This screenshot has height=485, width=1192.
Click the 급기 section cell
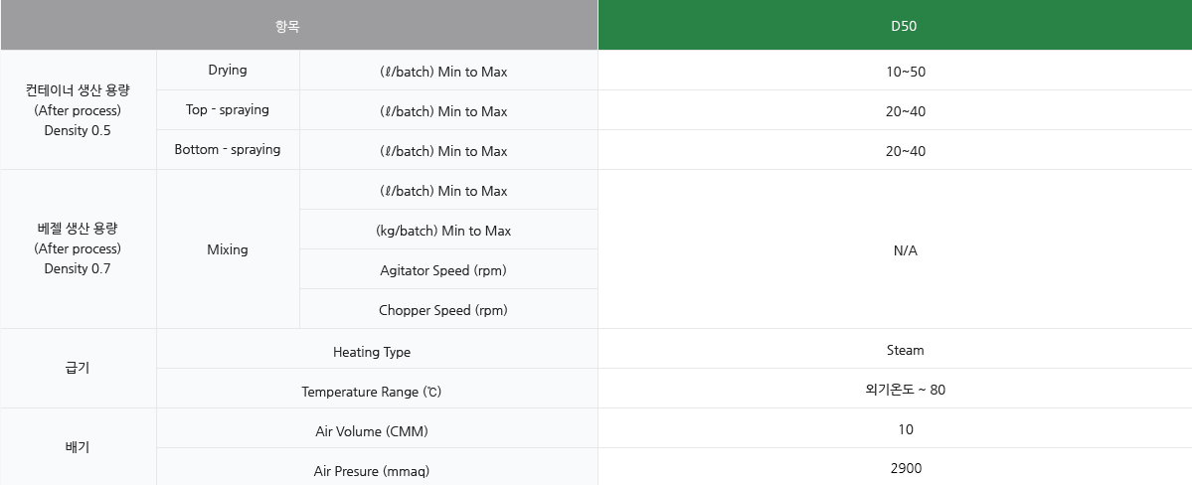pos(78,369)
